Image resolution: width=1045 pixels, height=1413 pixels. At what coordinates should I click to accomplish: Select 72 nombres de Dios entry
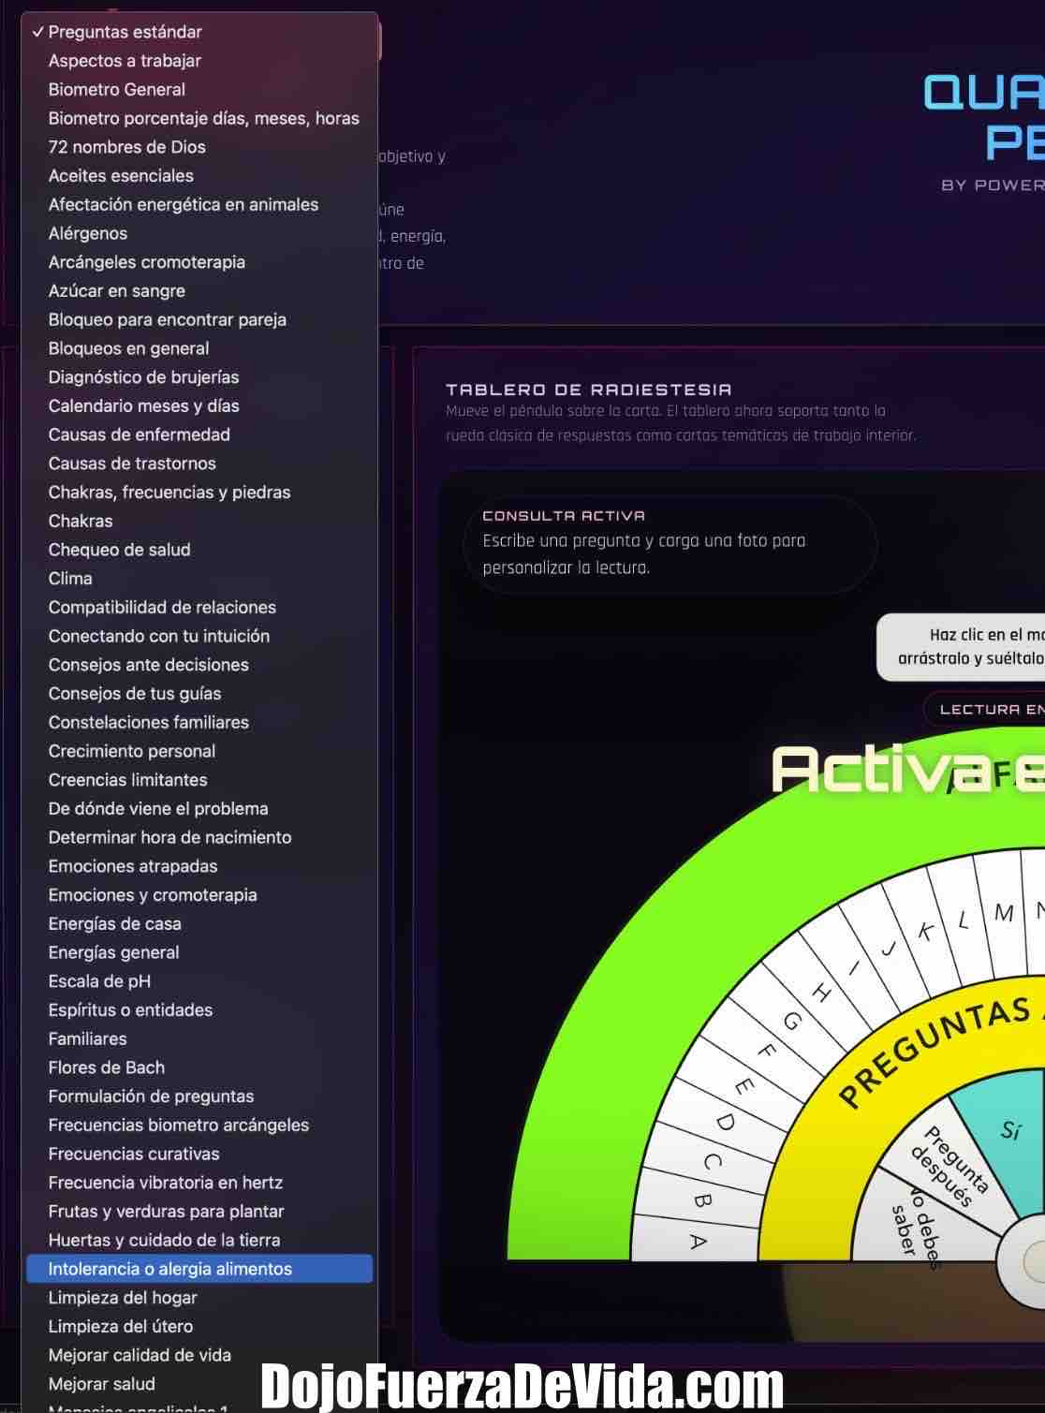[199, 147]
